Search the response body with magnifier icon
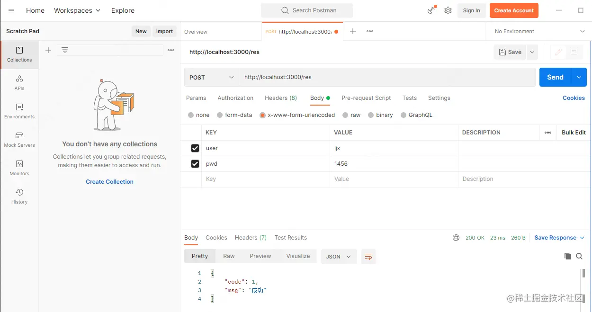Screen dimensions: 592x312 point(579,256)
